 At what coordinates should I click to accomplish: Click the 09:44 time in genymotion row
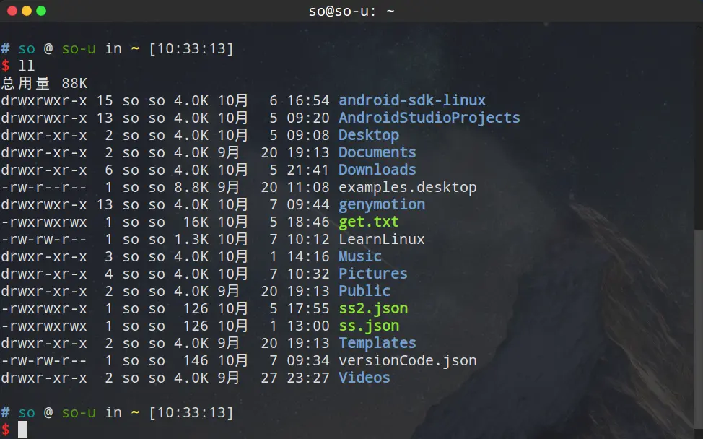click(x=308, y=205)
